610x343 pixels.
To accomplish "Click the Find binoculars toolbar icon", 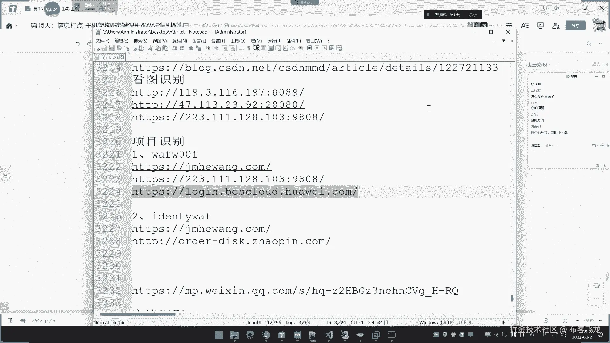I will tap(191, 48).
